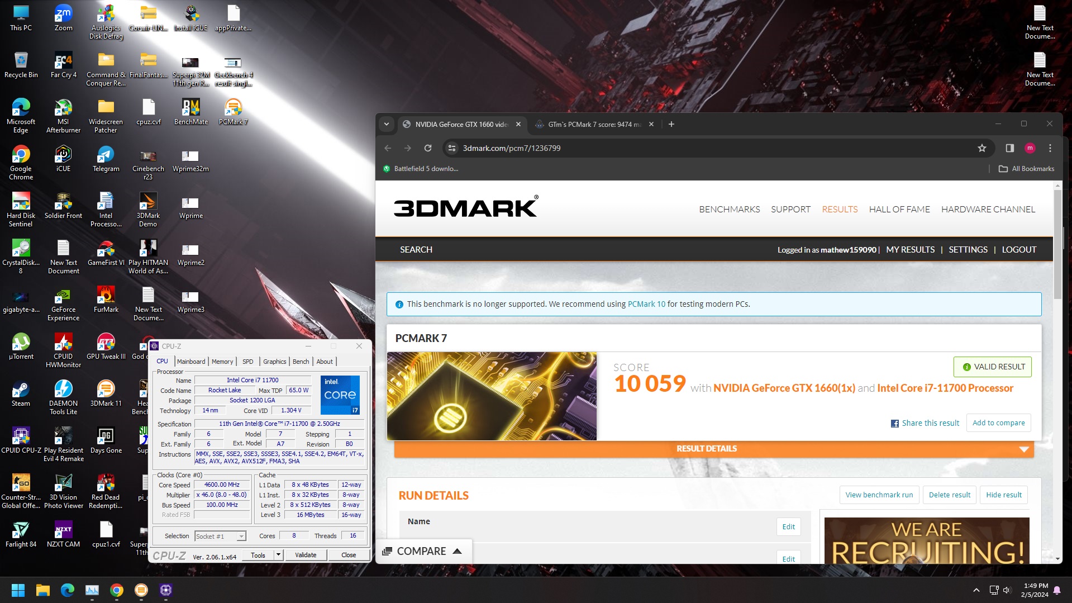
Task: Click the Validate button in CPU-Z
Action: coord(306,555)
